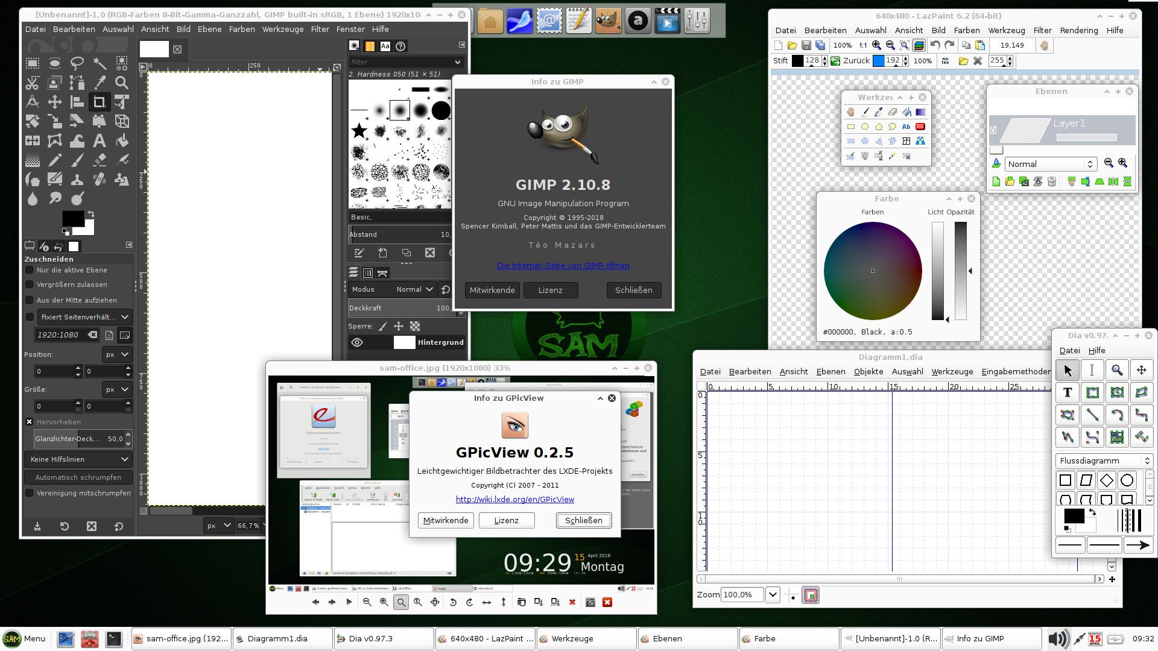Open the GPicView wiki link
The image size is (1158, 651).
[x=514, y=499]
